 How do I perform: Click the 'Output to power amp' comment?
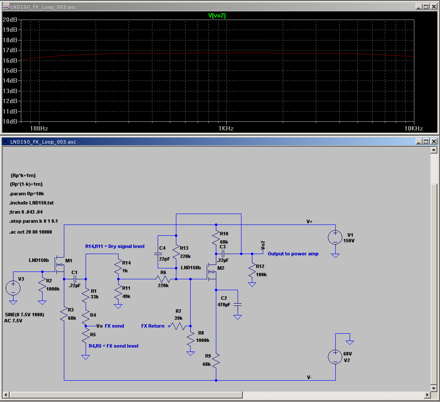(x=293, y=254)
